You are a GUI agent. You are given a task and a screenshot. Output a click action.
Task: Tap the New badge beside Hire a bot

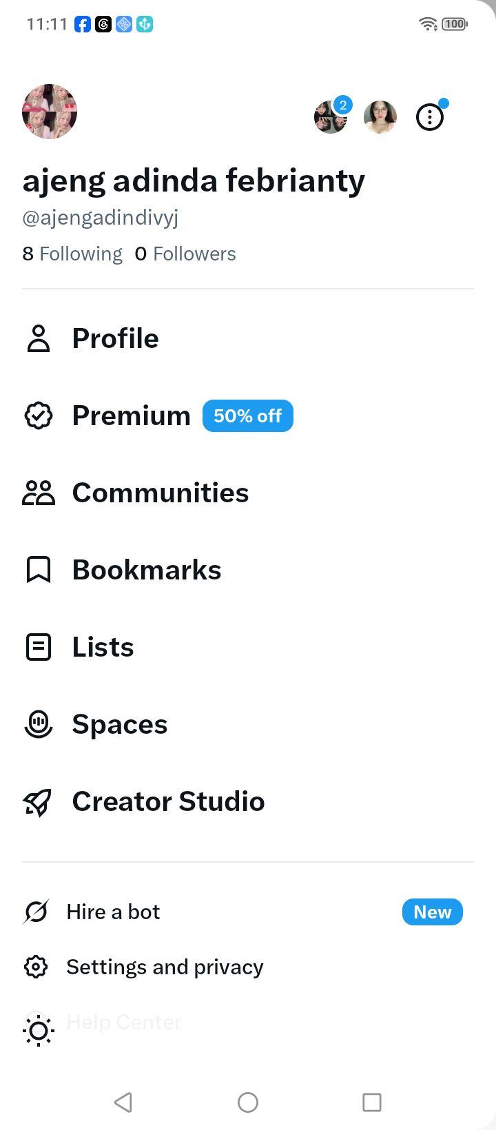(433, 912)
